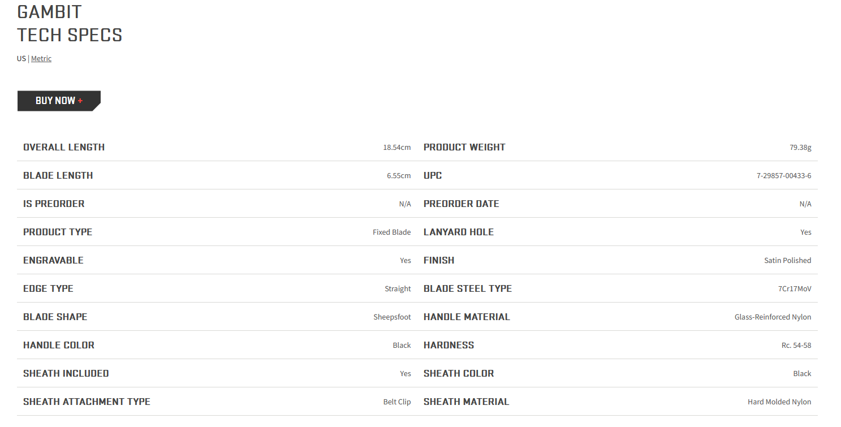The width and height of the screenshot is (841, 427).
Task: Select the 79.38g weight value
Action: (x=800, y=147)
